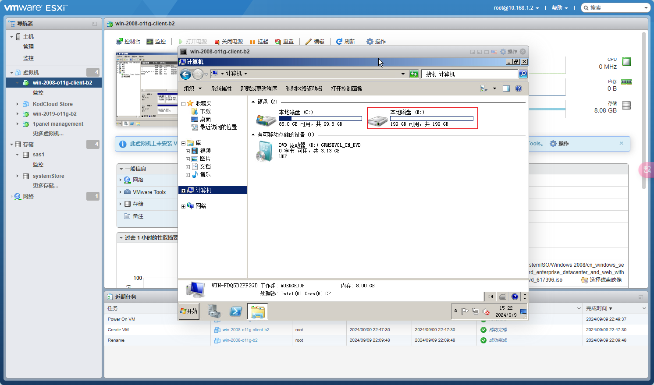Open the VM console via 控制台 button
Screen dimensions: 654x385
(x=128, y=42)
